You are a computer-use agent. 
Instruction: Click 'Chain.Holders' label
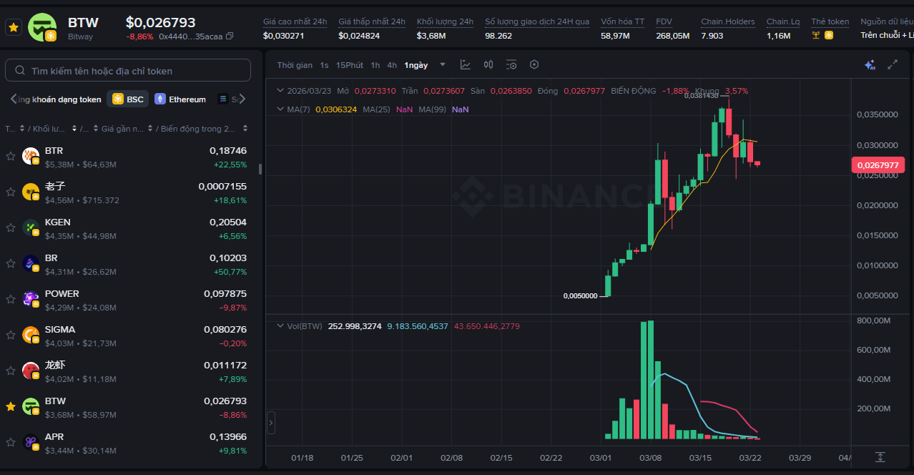pyautogui.click(x=727, y=22)
